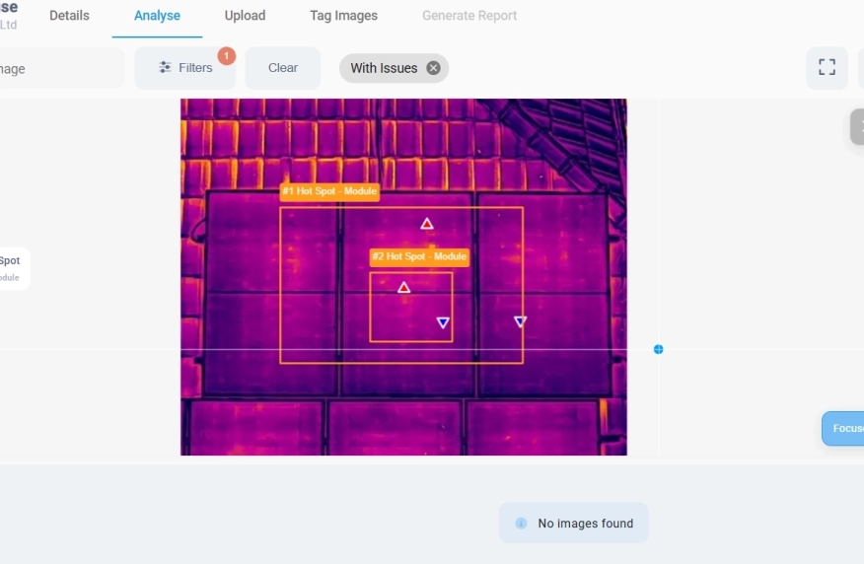Open the Details tab
The width and height of the screenshot is (864, 564).
(x=69, y=16)
